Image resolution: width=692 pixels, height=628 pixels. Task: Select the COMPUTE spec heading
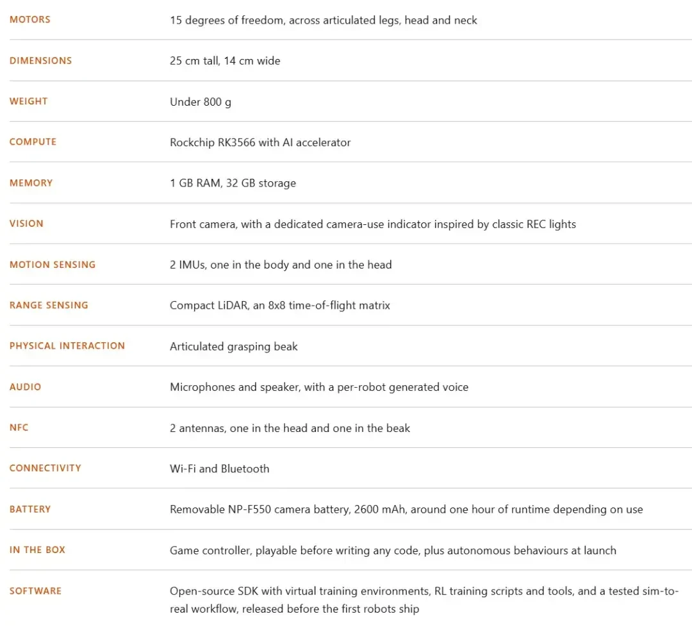[33, 142]
